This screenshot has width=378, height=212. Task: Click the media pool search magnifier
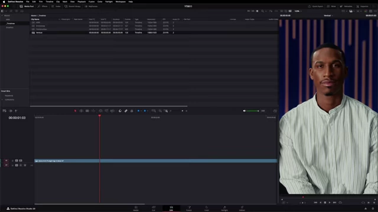click(262, 11)
